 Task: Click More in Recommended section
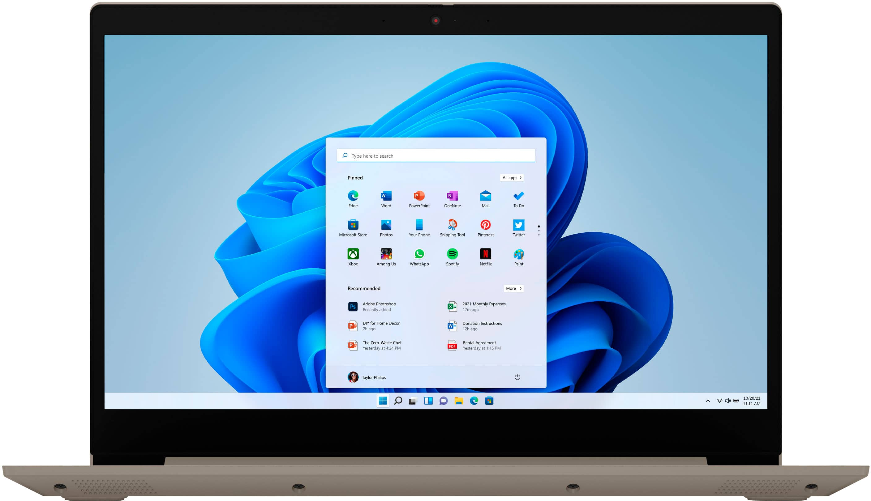coord(512,288)
